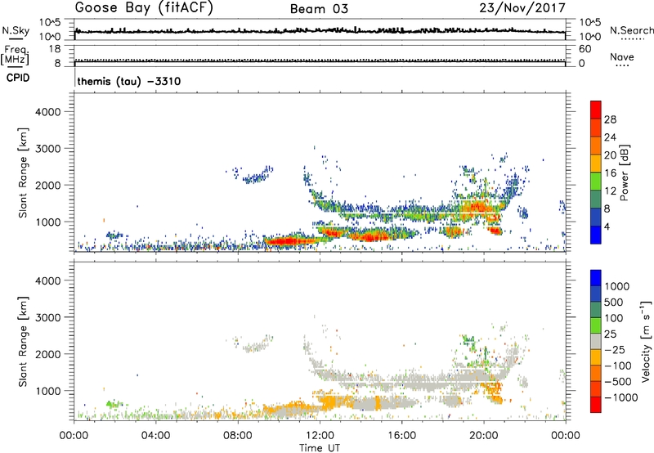Screen dimensions: 654x453
Task: Click the dotted line sample under N.Search
Action: point(632,38)
